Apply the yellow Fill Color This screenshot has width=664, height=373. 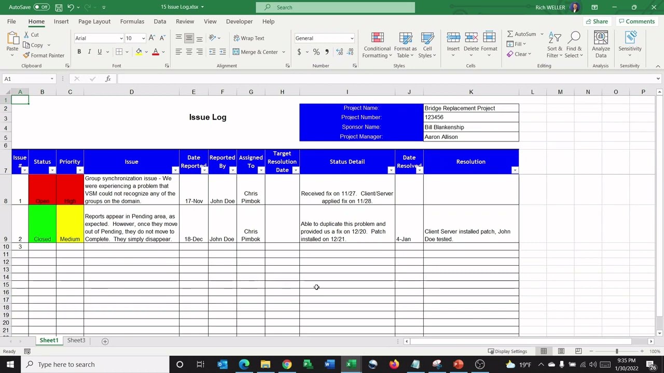pos(139,52)
